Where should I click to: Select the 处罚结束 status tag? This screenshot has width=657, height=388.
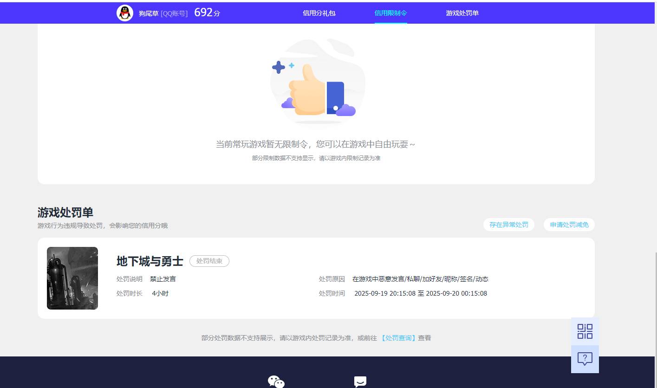[x=209, y=261]
